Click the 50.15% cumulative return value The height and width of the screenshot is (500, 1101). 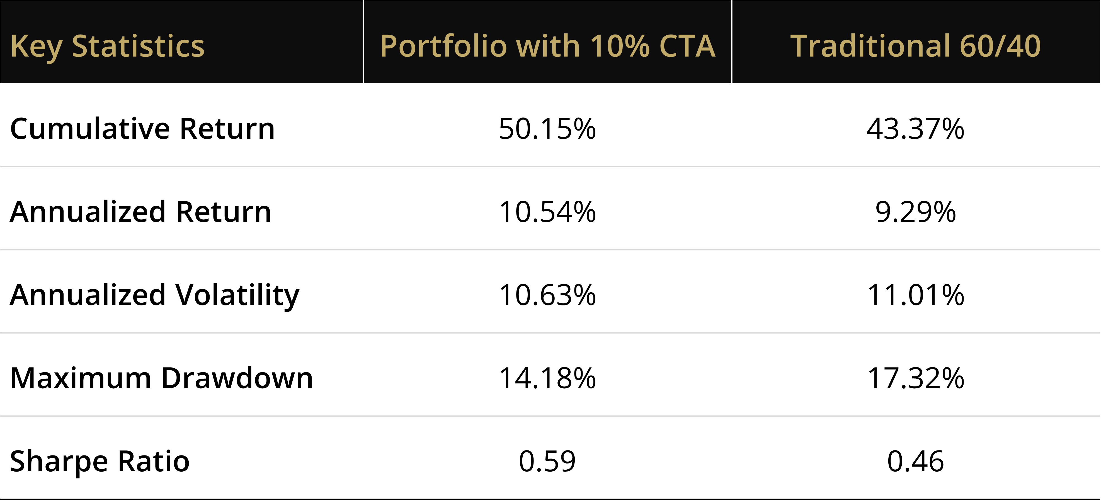pos(547,129)
